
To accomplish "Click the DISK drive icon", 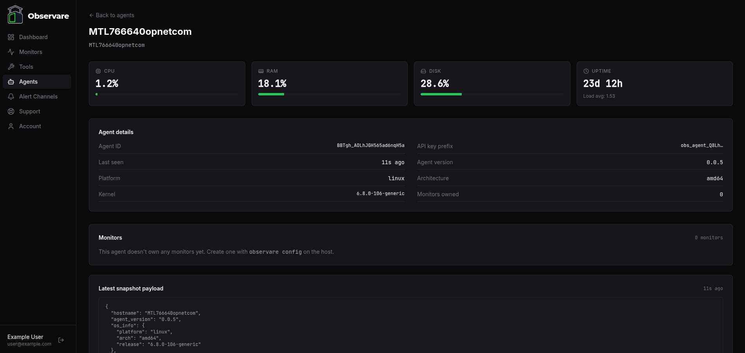I will pos(423,71).
